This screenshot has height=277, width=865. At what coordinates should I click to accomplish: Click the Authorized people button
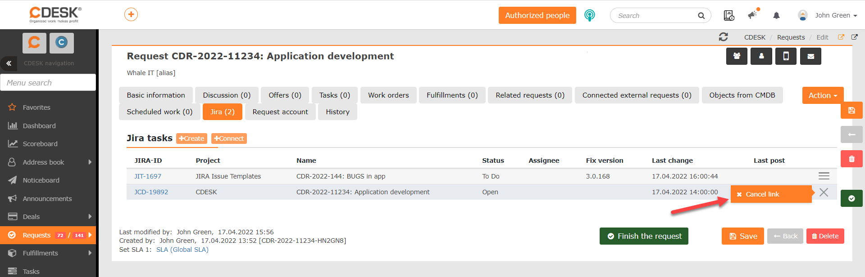[x=537, y=15]
